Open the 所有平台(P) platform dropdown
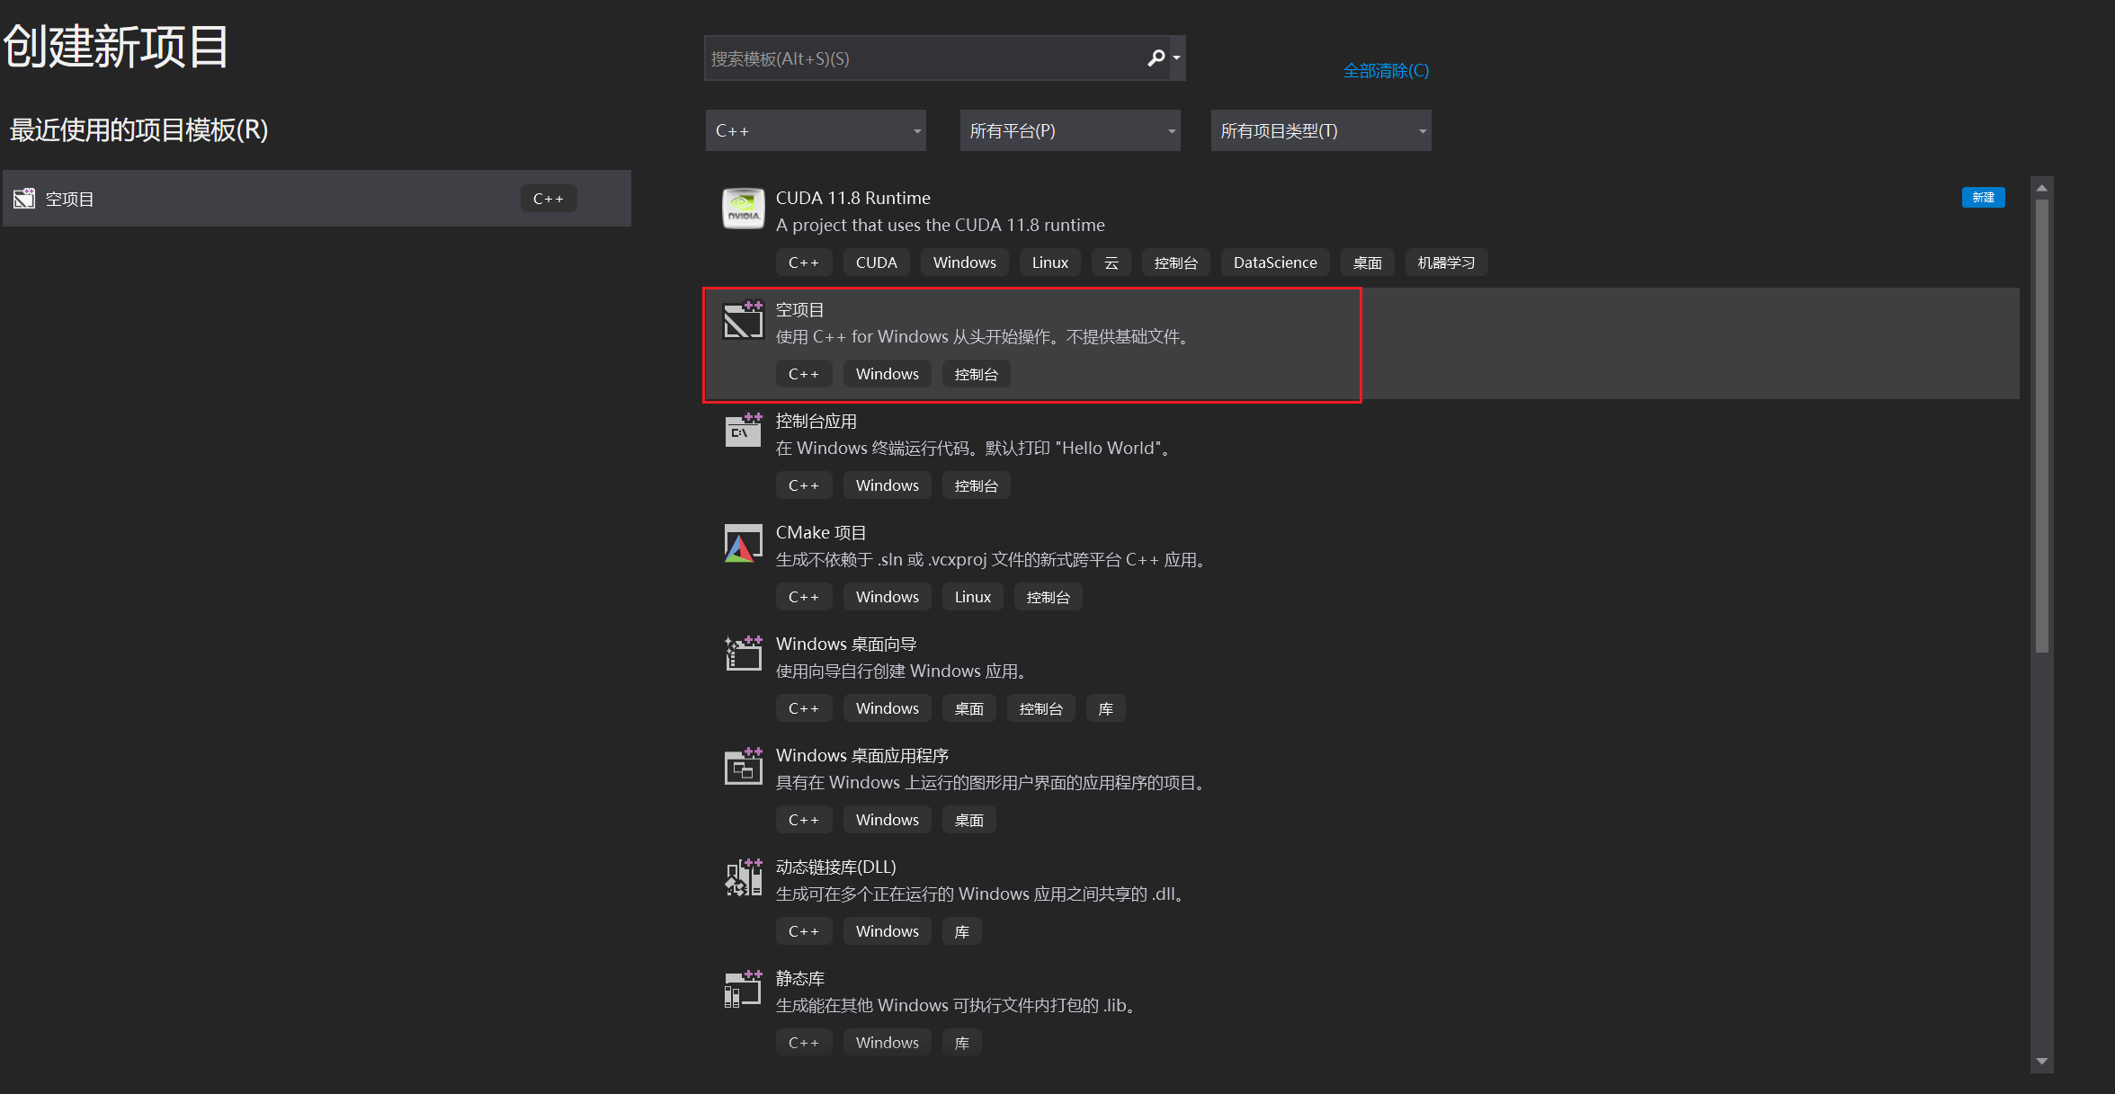2115x1094 pixels. 1069,131
